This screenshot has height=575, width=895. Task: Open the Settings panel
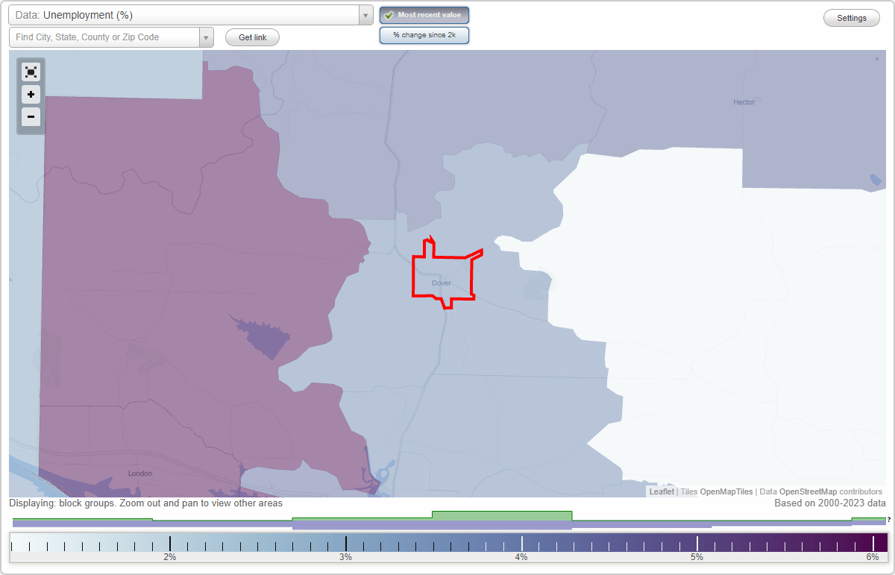coord(851,17)
